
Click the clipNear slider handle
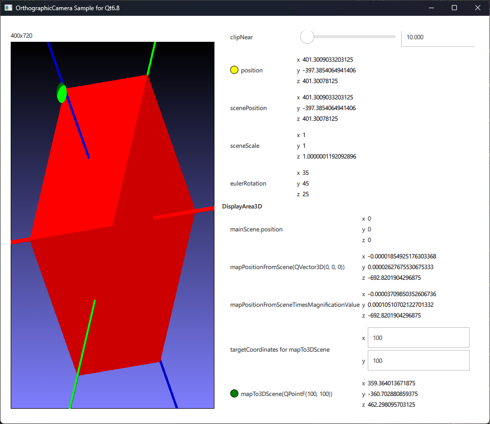pos(307,37)
